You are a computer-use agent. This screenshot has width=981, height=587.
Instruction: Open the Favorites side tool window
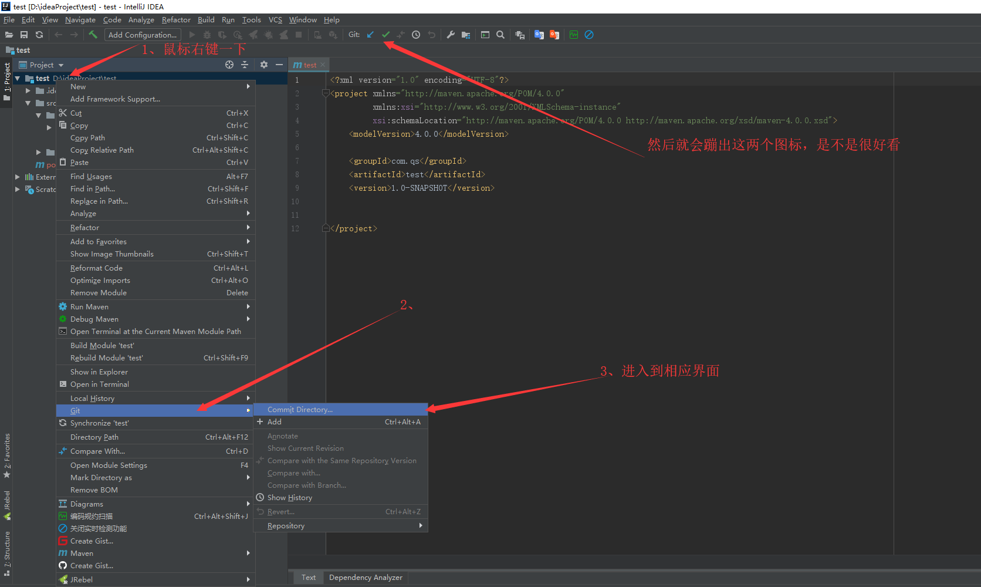tap(7, 456)
